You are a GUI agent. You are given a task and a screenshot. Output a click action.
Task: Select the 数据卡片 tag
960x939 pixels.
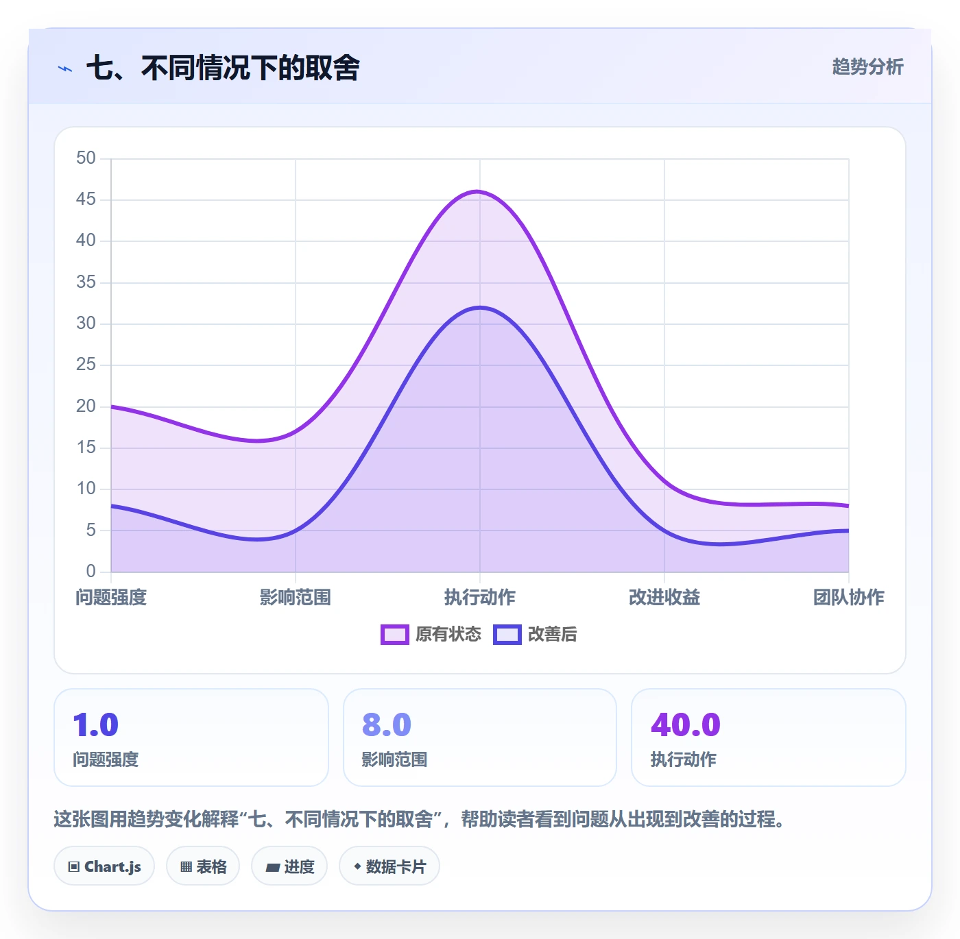click(389, 866)
